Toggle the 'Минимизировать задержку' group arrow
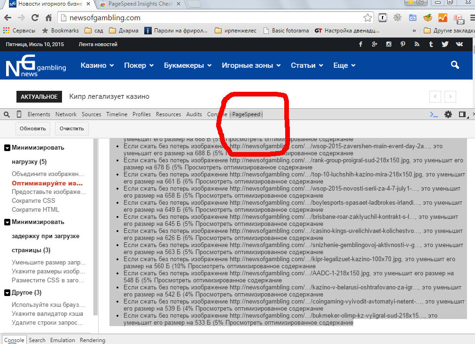Screen dimensions: 475x344 coord(7,222)
